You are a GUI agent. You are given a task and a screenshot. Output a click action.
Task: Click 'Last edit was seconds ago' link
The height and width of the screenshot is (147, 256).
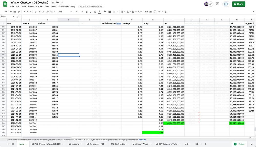[91, 6]
